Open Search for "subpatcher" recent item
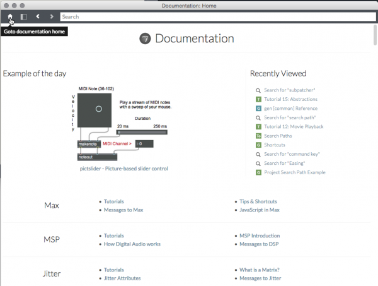This screenshot has height=286, width=378. (x=290, y=90)
